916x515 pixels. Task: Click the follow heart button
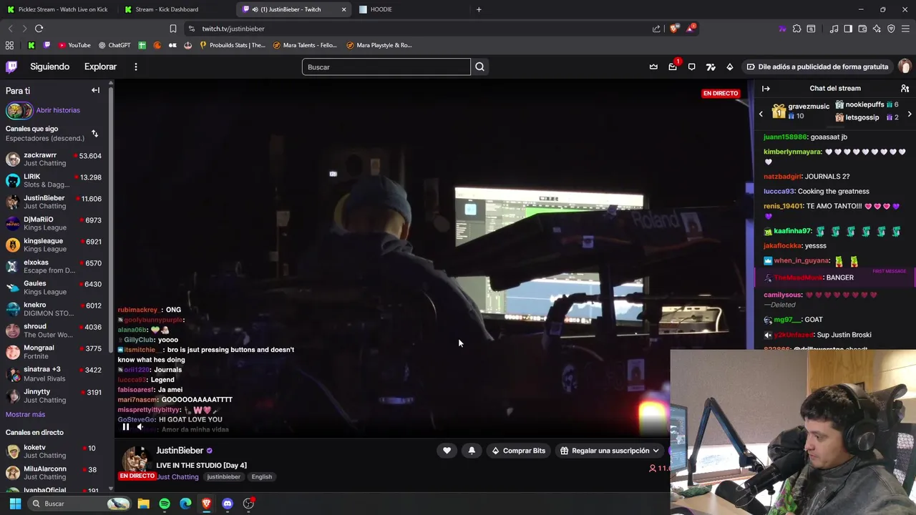[447, 451]
